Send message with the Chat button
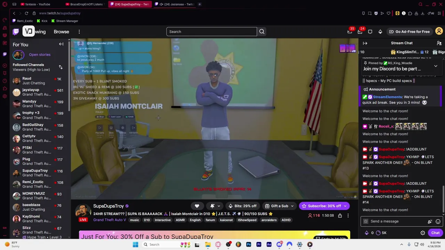Viewport: 445px width, 250px height. tap(435, 233)
